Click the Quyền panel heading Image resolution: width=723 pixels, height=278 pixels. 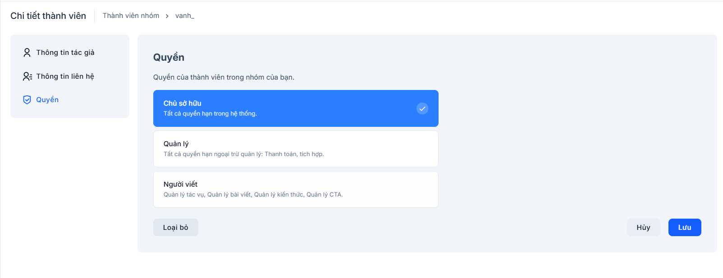click(169, 58)
